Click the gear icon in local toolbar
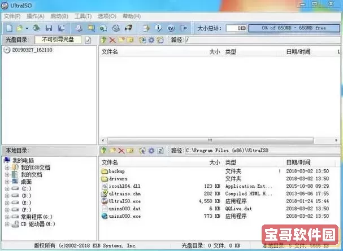This screenshot has height=251, width=343. pyautogui.click(x=151, y=151)
